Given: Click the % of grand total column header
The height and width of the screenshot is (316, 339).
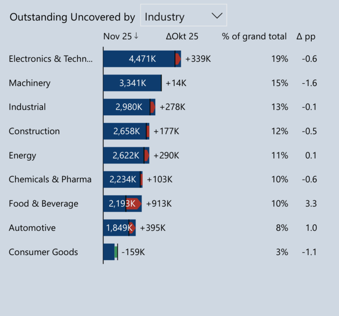Looking at the screenshot, I should (x=254, y=36).
